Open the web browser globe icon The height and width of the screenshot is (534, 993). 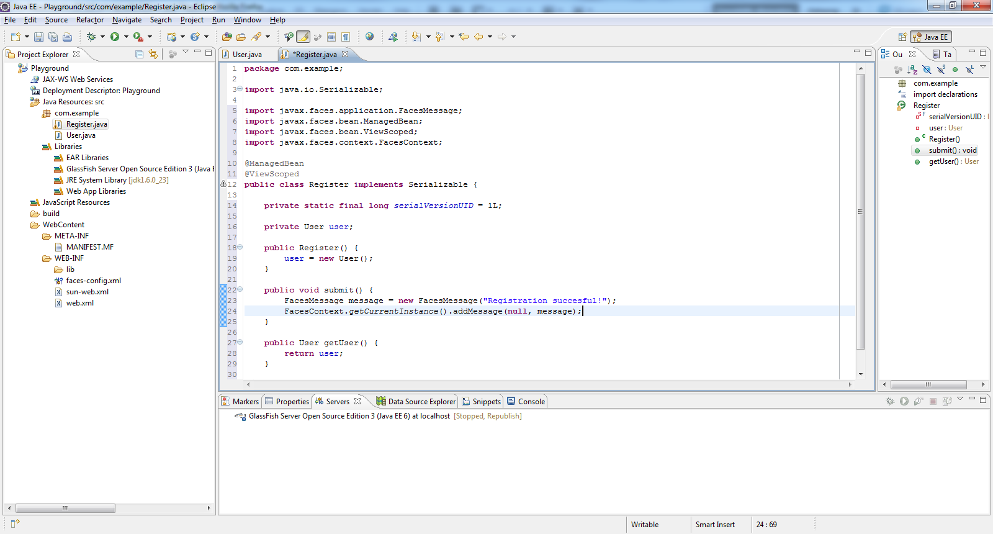[x=369, y=37]
